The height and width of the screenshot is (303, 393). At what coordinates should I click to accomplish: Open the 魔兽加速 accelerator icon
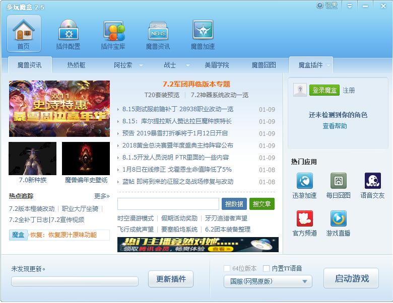(203, 34)
